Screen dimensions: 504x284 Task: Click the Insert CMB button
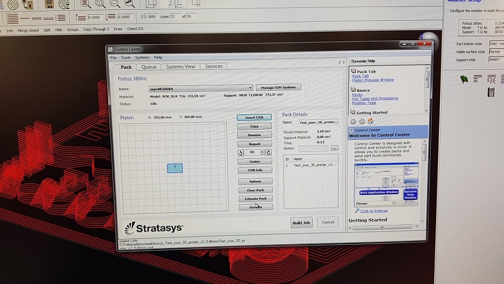(254, 118)
